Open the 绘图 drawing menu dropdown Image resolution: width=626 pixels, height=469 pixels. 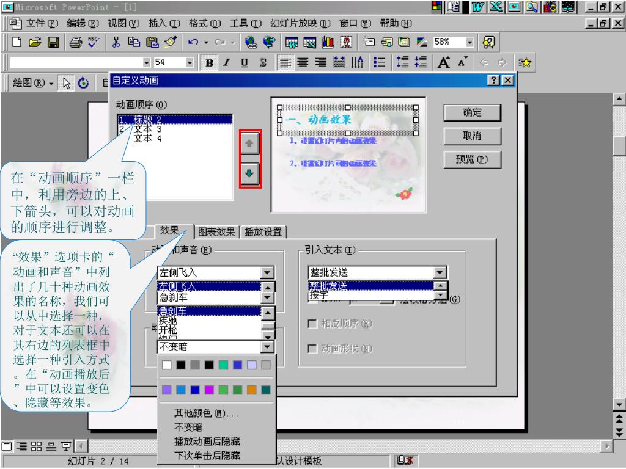pos(33,83)
